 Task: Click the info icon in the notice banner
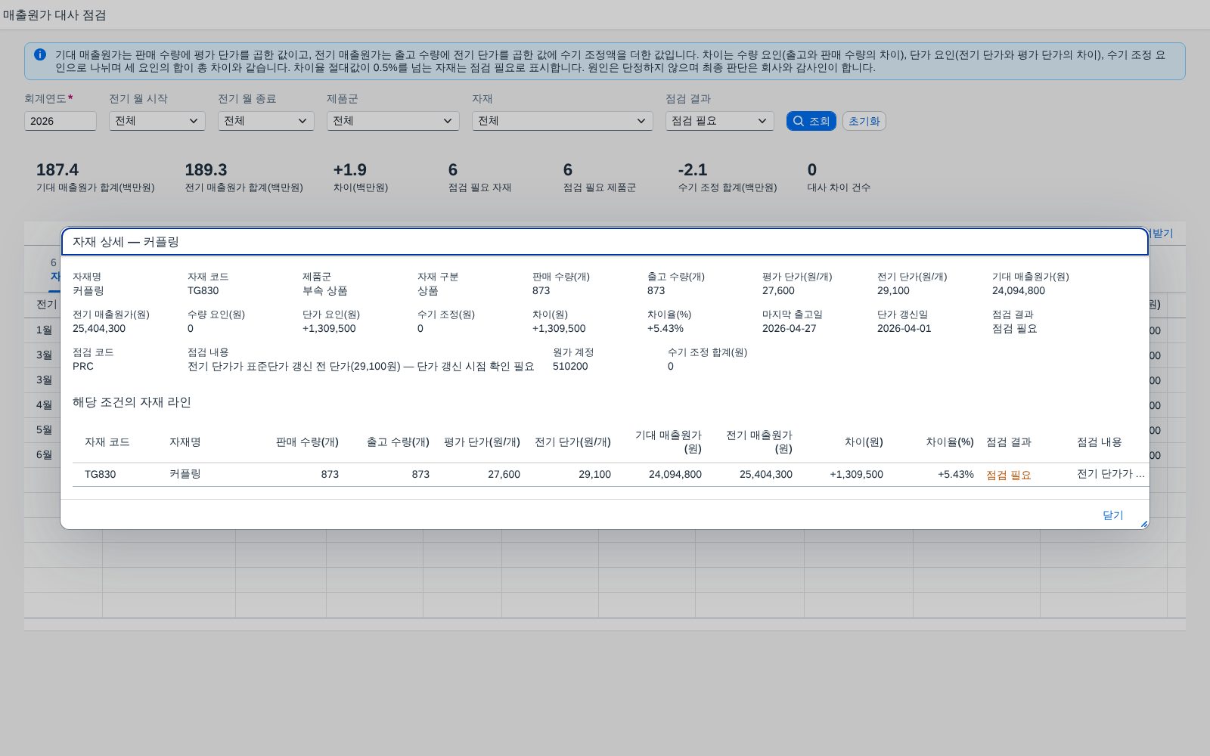point(40,54)
